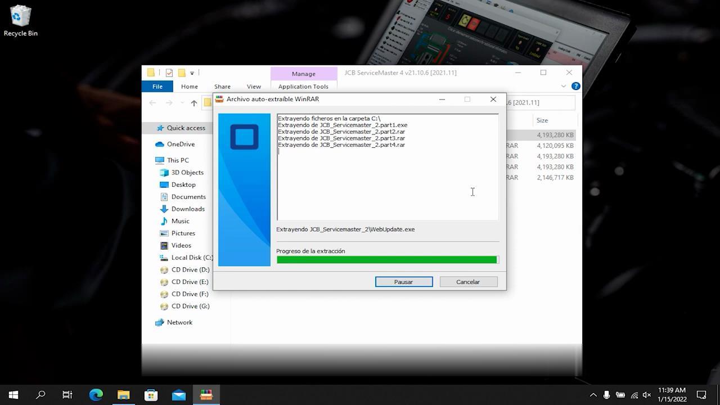Open the Customize Quick Access Toolbar dropdown
Screen dimensions: 720x405
click(192, 73)
